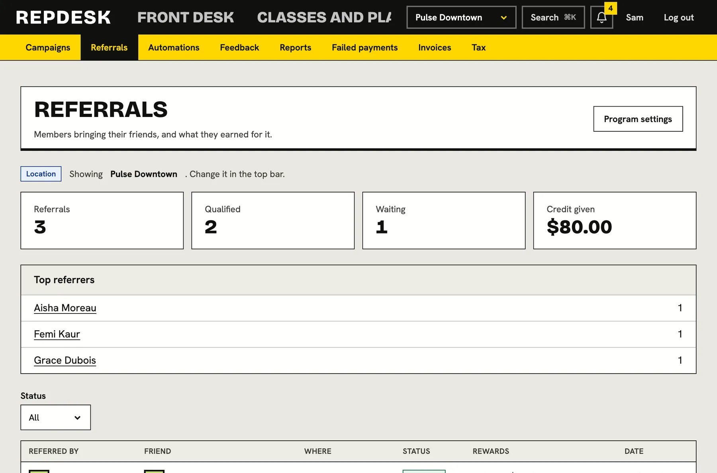
Task: Click the DATE column header
Action: pyautogui.click(x=634, y=451)
